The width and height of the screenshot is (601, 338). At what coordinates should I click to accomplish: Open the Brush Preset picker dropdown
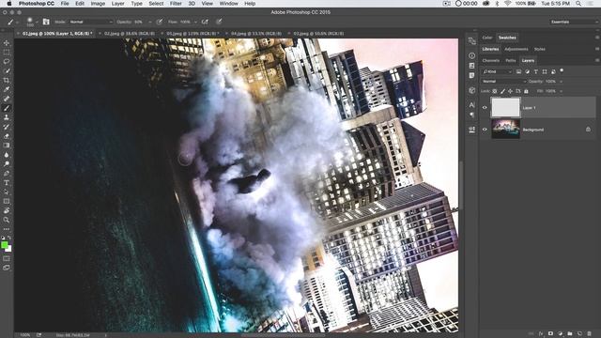pos(37,22)
